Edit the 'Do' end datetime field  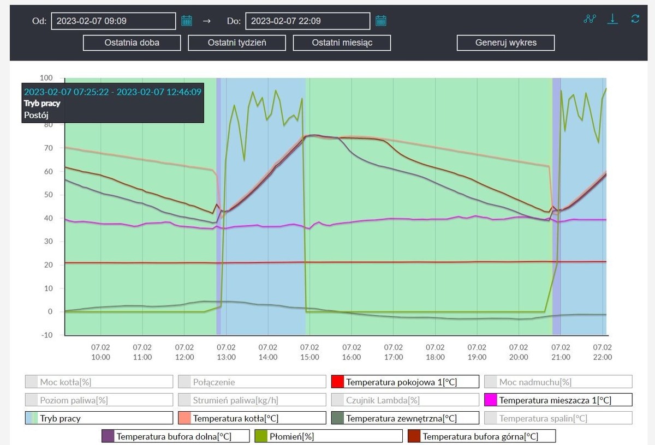tap(307, 21)
